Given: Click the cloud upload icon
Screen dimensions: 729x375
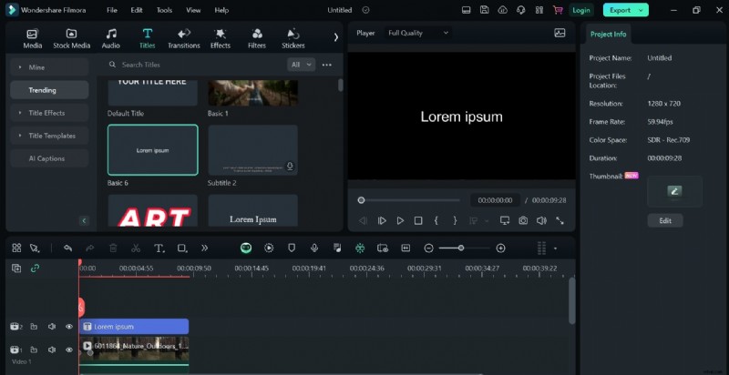Looking at the screenshot, I should [x=502, y=10].
